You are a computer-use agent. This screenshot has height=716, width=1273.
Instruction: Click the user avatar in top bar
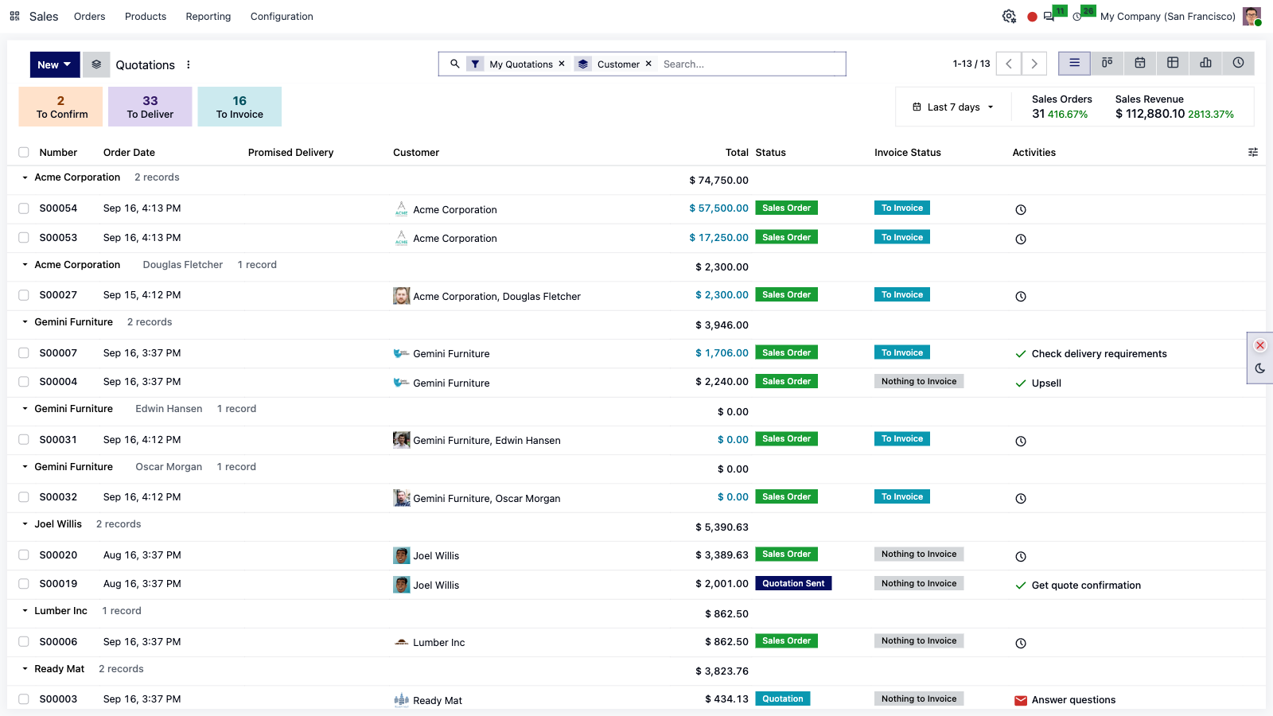(x=1252, y=16)
